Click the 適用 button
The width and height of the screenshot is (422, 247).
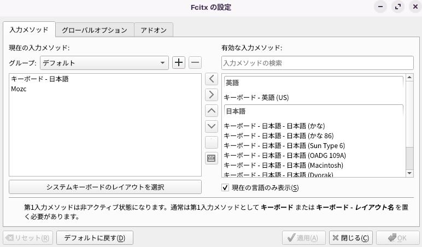click(303, 238)
